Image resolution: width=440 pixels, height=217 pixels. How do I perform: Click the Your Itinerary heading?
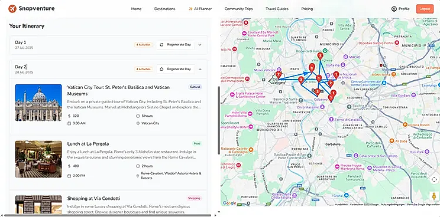[27, 26]
